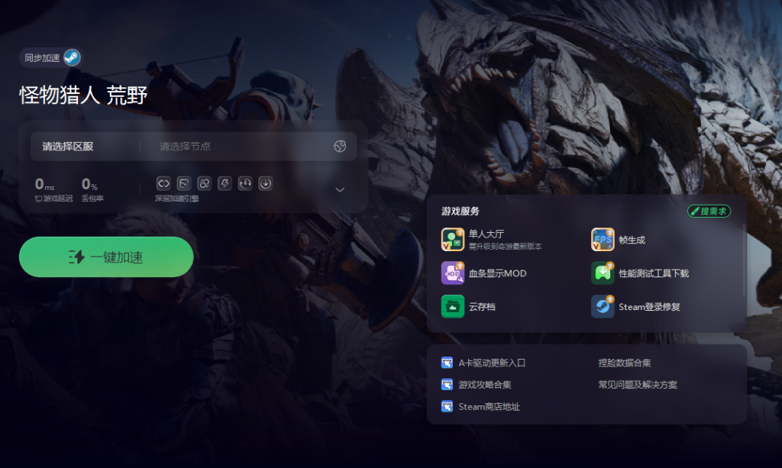
Task: Open the 性能测试工具下载 green icon
Action: (603, 273)
